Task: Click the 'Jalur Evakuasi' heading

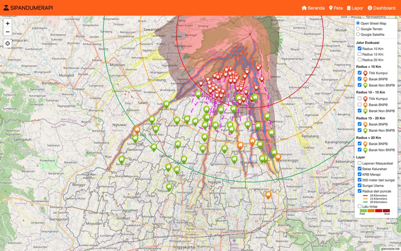Action: click(367, 43)
